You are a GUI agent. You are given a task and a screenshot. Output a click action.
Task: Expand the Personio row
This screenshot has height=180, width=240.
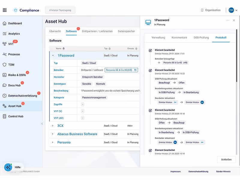(x=53, y=142)
